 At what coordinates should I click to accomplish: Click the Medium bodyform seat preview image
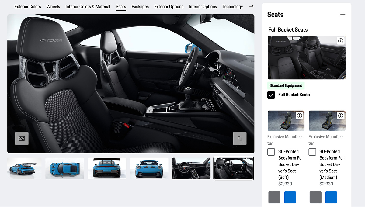click(x=327, y=121)
